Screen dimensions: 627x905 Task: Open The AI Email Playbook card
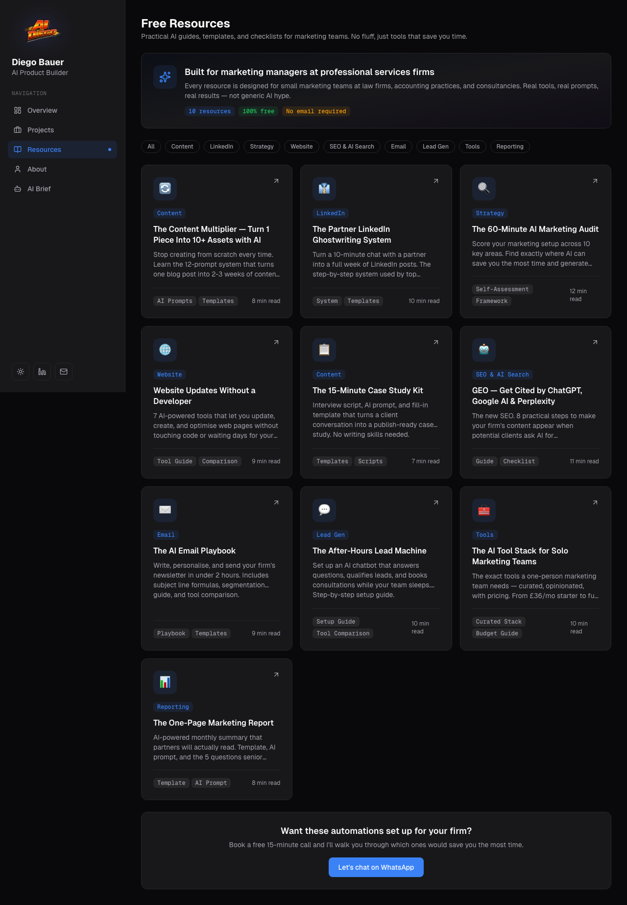194,551
